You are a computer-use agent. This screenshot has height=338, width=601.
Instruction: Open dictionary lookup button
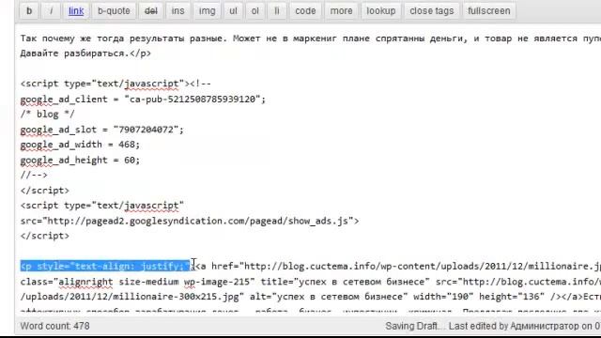click(381, 10)
